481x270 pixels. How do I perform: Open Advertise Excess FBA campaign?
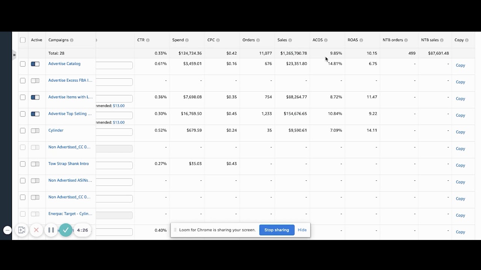point(70,80)
